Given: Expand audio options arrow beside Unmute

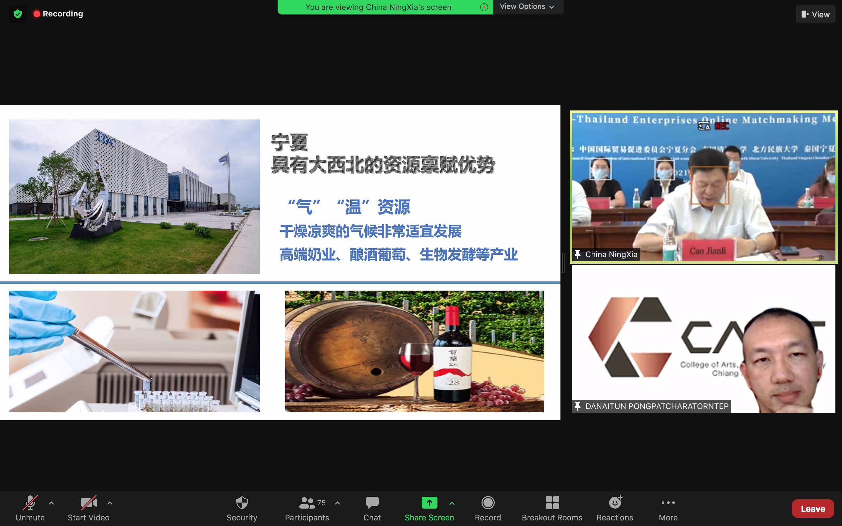Looking at the screenshot, I should (51, 503).
